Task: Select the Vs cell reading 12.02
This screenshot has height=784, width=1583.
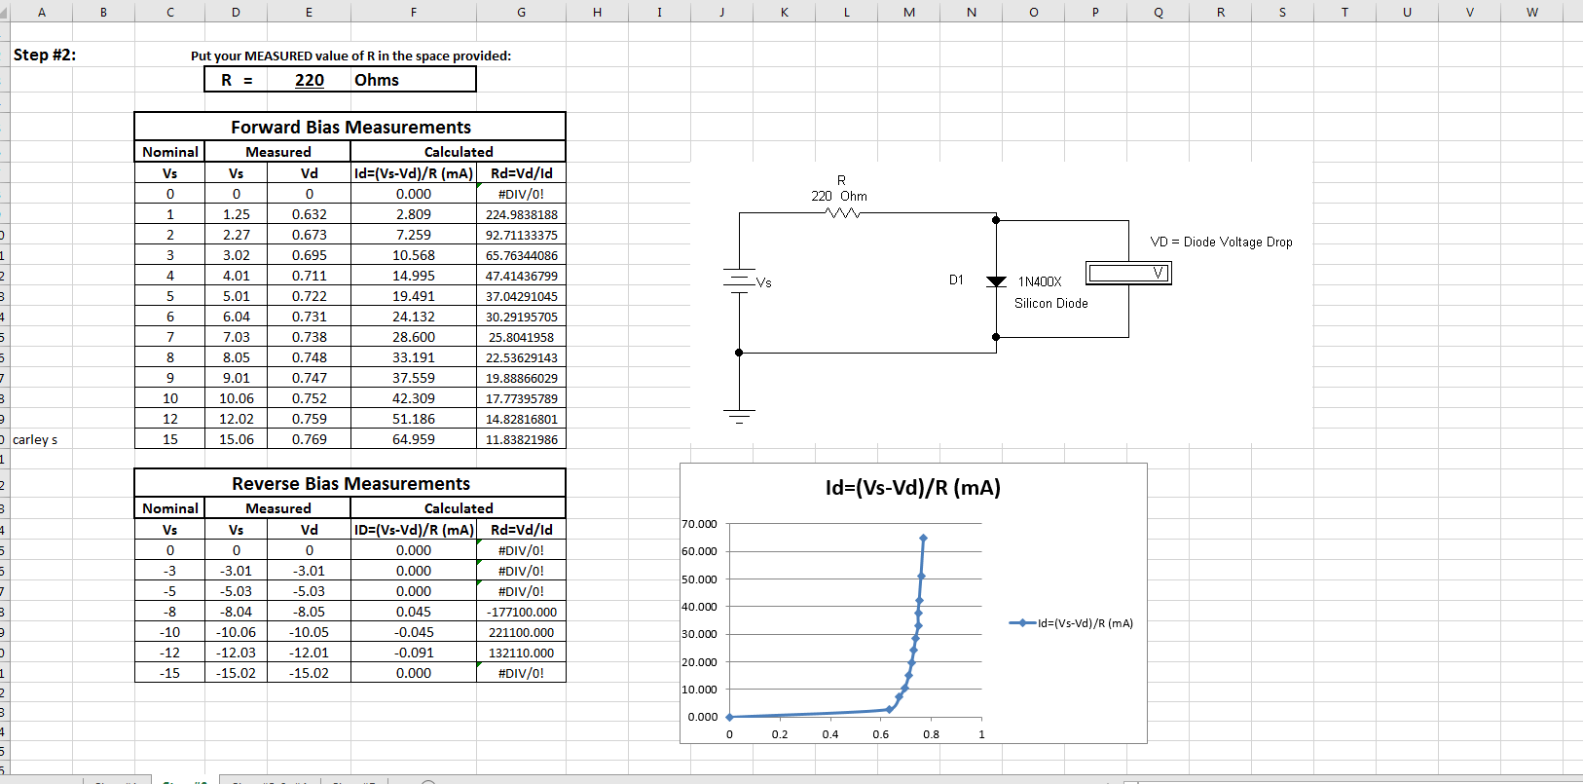Action: (237, 419)
